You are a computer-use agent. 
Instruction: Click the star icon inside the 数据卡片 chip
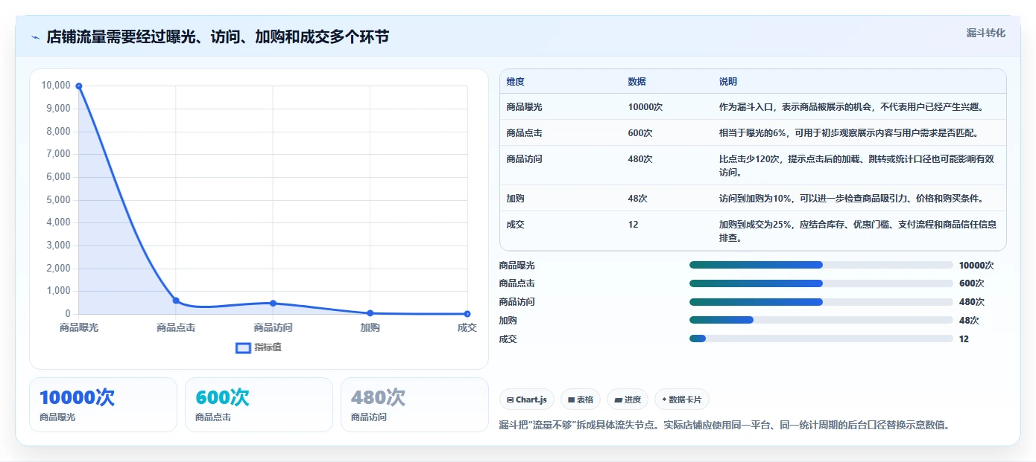[664, 400]
